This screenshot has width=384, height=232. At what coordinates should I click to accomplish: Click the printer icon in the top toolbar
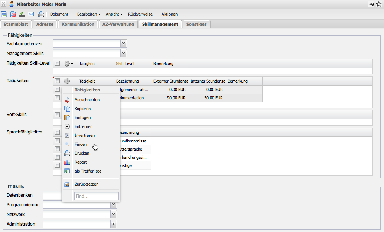click(x=41, y=14)
